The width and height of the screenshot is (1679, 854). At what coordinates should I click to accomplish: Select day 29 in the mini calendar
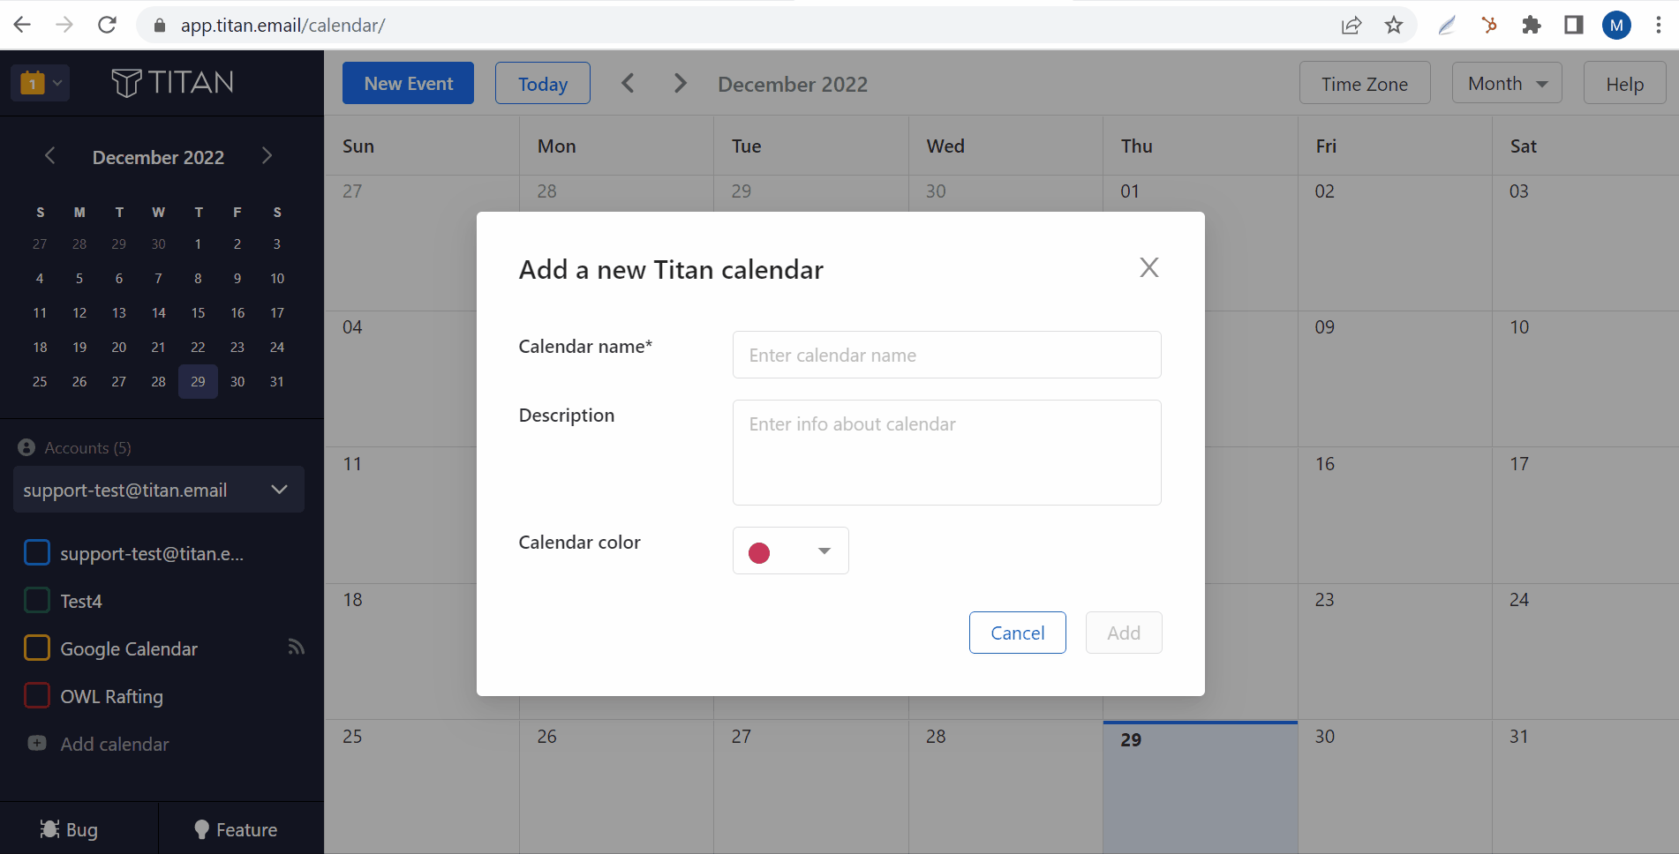[198, 381]
